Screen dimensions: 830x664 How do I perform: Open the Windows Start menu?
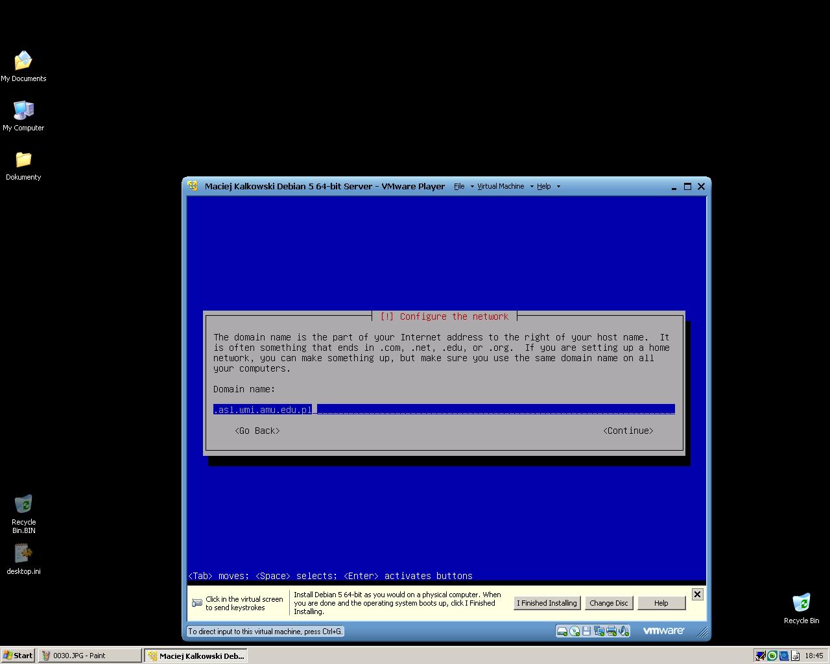pos(18,656)
